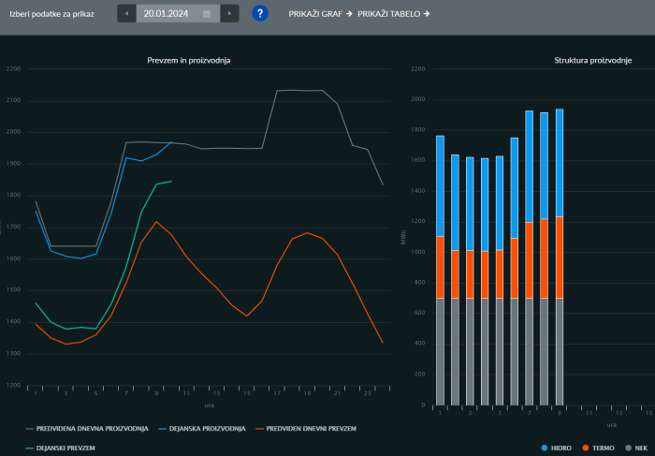Open the calendar picker icon

(207, 14)
